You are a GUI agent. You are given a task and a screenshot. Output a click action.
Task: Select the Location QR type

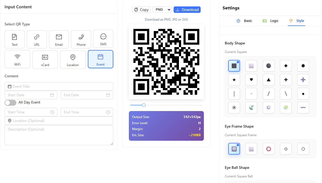coord(73,60)
